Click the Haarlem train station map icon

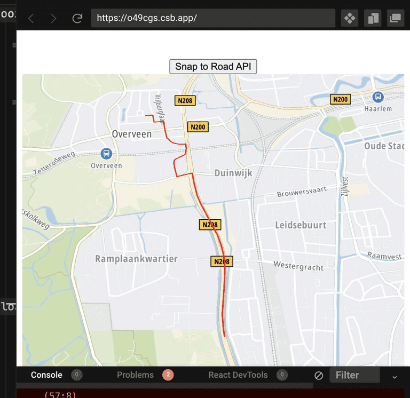click(378, 97)
